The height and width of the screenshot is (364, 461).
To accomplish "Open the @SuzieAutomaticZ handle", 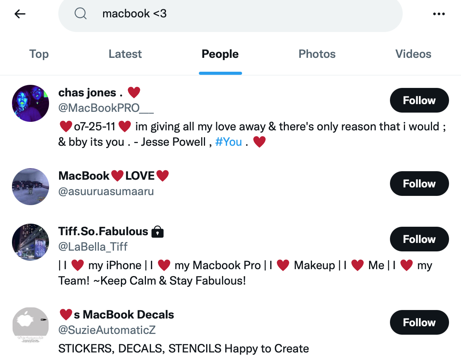I will click(x=107, y=330).
